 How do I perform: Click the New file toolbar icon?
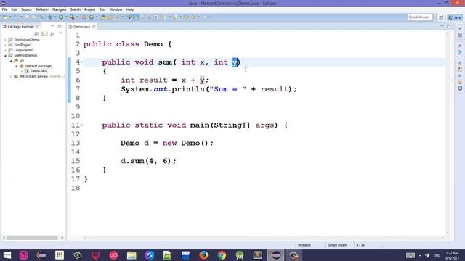(5, 17)
